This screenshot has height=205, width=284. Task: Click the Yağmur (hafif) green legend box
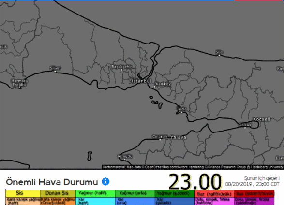pos(95,193)
